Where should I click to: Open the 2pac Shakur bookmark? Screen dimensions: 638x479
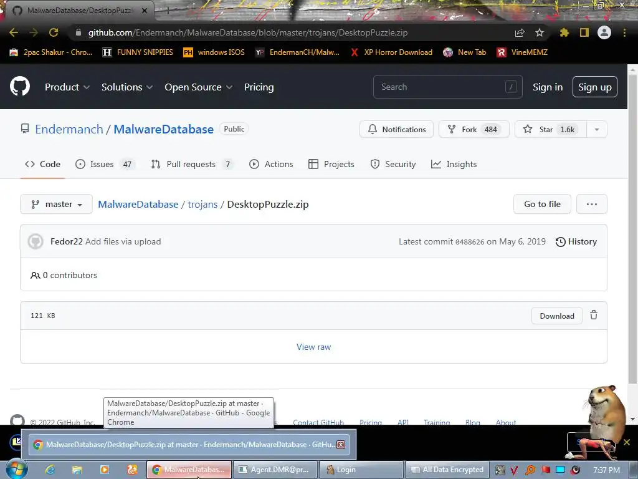point(51,52)
